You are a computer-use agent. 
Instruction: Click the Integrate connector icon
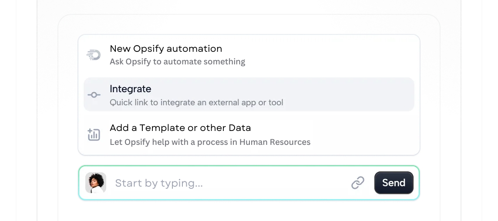pyautogui.click(x=94, y=94)
